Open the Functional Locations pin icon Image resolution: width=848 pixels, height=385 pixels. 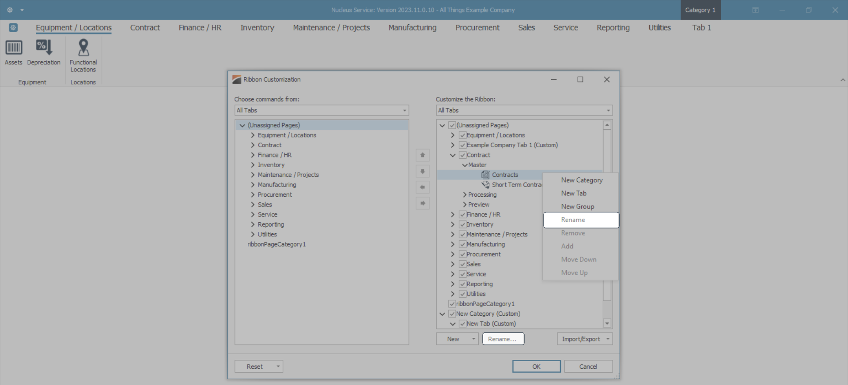click(83, 47)
